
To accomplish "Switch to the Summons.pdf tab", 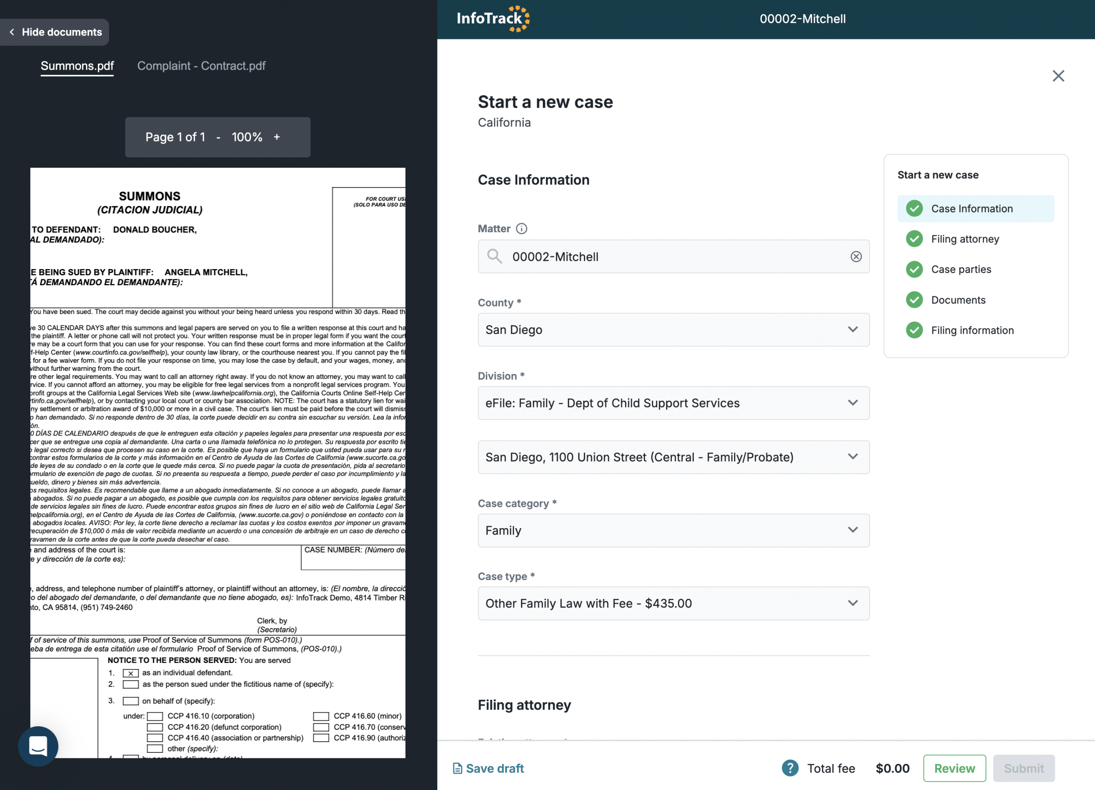I will 77,66.
